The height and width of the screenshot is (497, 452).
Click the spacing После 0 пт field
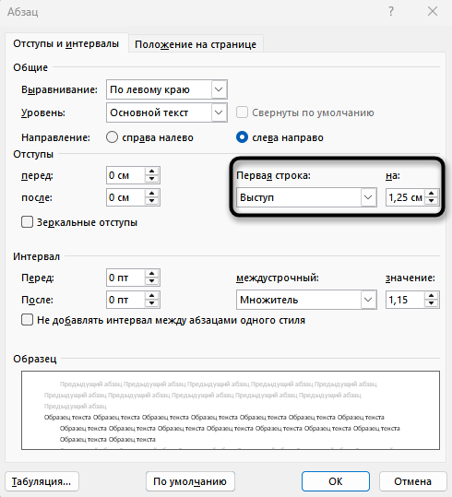tap(126, 300)
